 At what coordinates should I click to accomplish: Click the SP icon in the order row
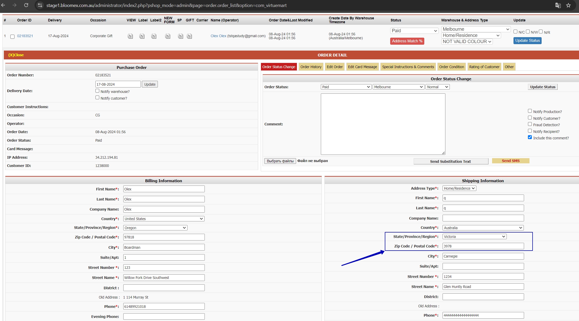pos(181,36)
